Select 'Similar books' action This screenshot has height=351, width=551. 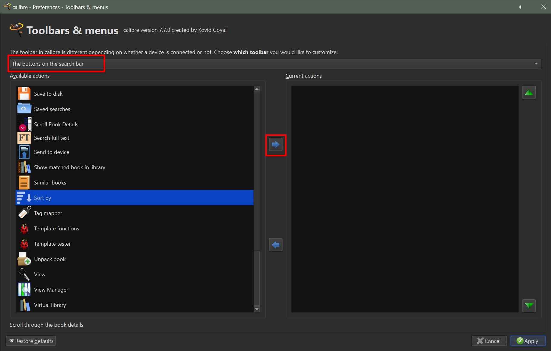point(135,182)
